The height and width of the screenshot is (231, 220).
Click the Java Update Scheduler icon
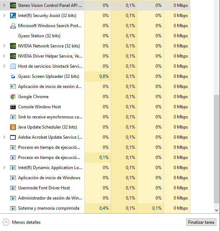pyautogui.click(x=13, y=127)
